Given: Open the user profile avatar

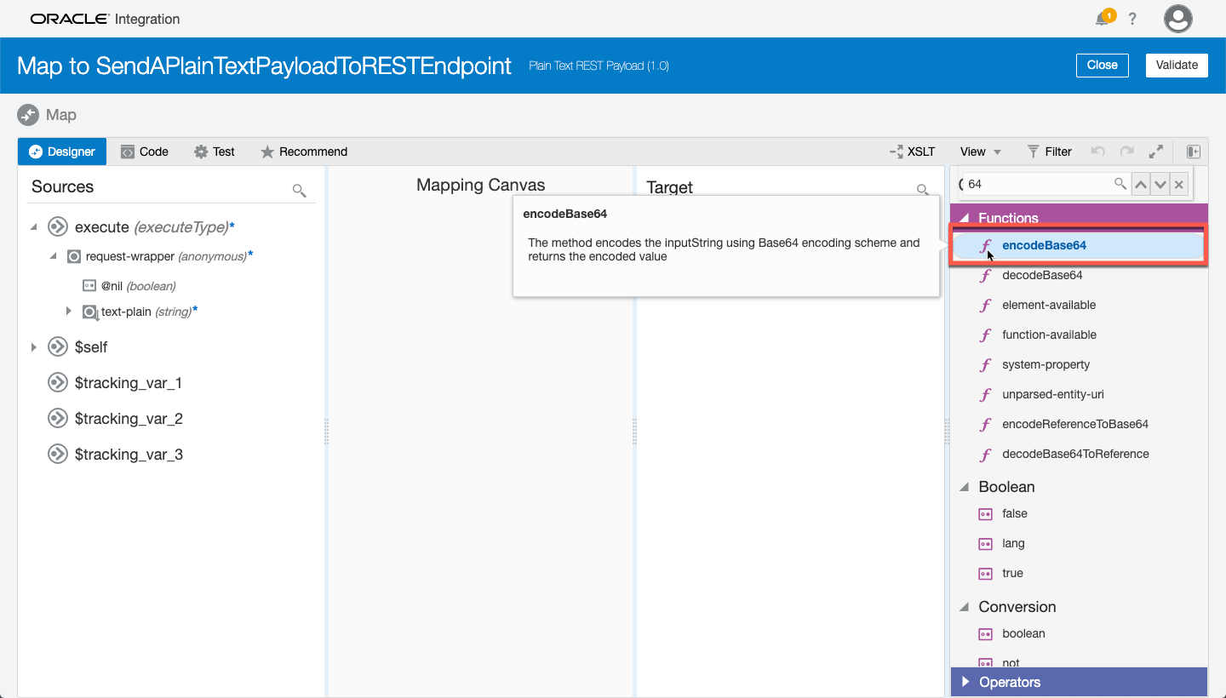Looking at the screenshot, I should [1177, 19].
